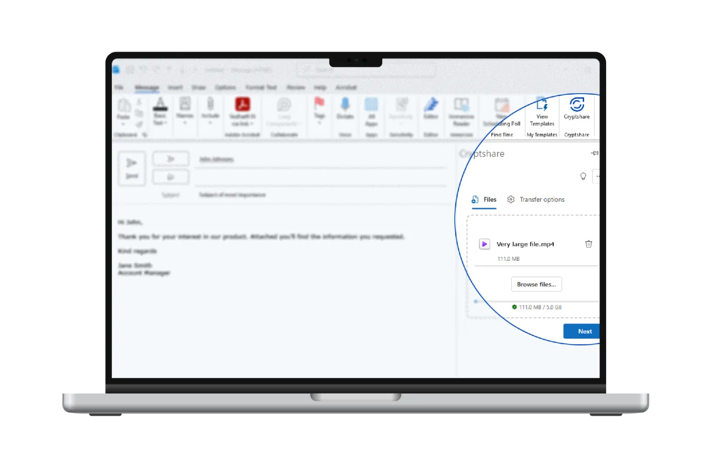Screen dimensions: 713x462
Task: Click the Dictate microphone icon
Action: click(345, 105)
